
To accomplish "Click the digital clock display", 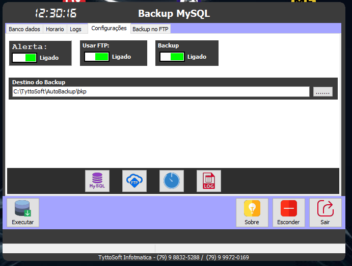I will click(56, 14).
